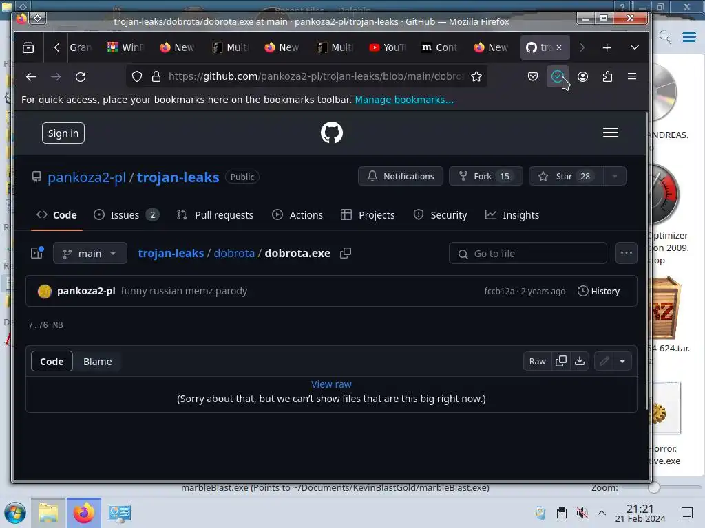Image resolution: width=705 pixels, height=528 pixels.
Task: Click the Raw button
Action: coord(537,362)
